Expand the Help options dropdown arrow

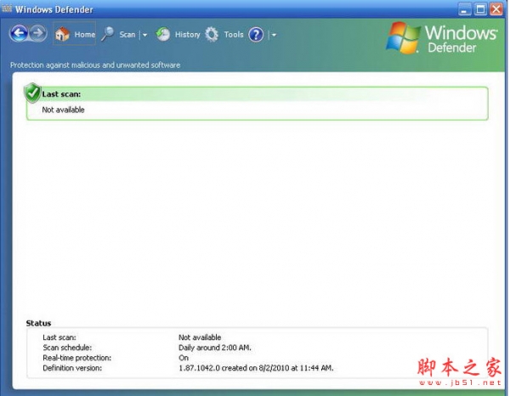tap(274, 35)
